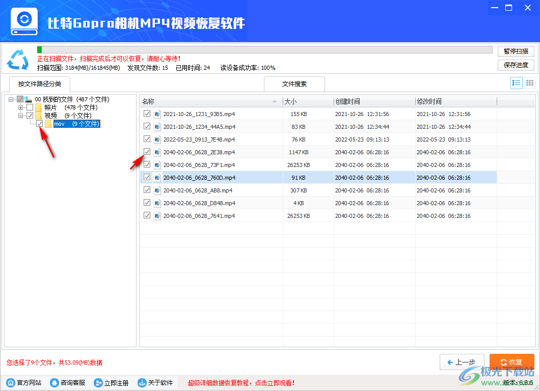Click size cell 1147 KB
The image size is (540, 391).
pos(299,152)
